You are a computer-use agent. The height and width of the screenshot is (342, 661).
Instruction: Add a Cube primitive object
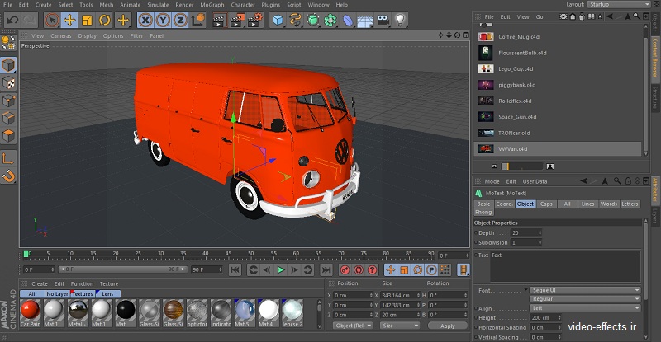(x=278, y=20)
